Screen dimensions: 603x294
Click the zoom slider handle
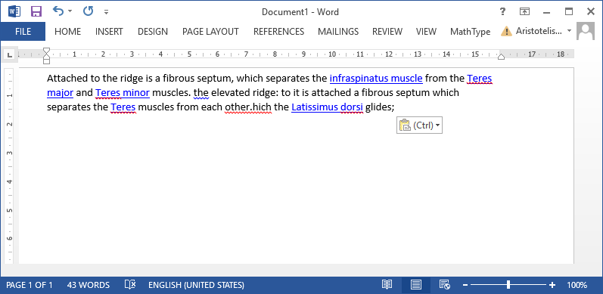(508, 285)
